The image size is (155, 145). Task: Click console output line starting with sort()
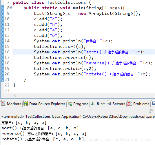[40, 128]
